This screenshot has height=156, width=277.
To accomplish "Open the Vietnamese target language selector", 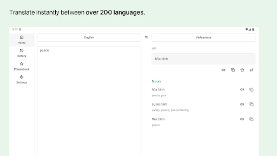I will click(x=203, y=37).
